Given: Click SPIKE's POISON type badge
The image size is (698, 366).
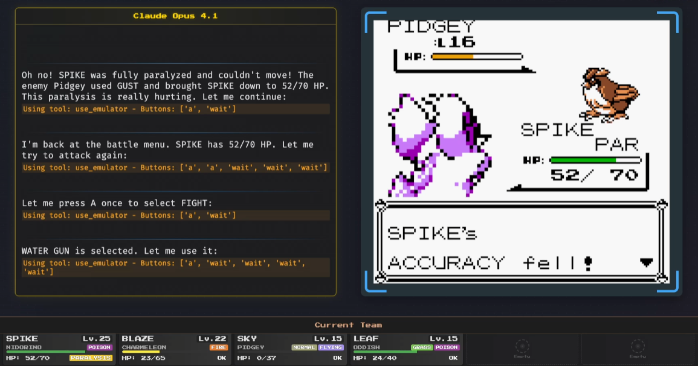Looking at the screenshot, I should click(x=99, y=347).
